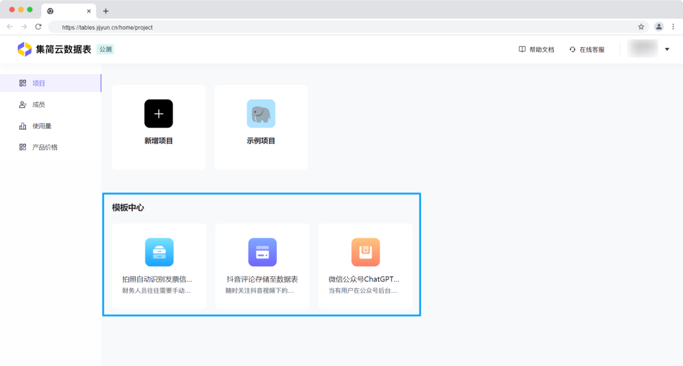
Task: Click the 集简云数据表 logo icon
Action: [x=25, y=49]
